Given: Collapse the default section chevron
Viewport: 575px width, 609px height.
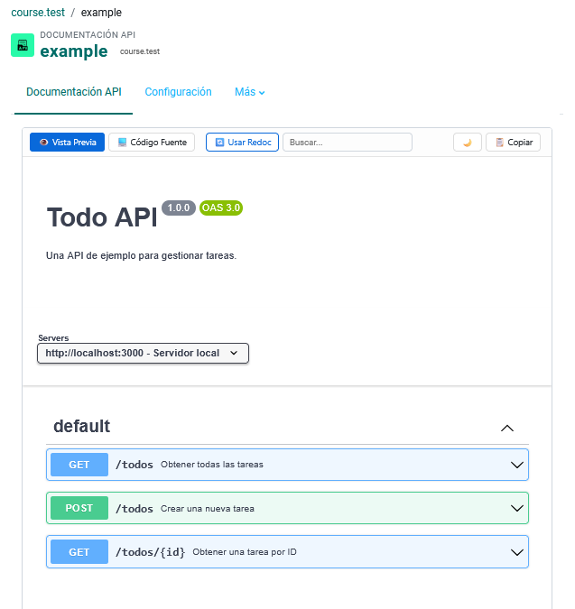Looking at the screenshot, I should 507,428.
